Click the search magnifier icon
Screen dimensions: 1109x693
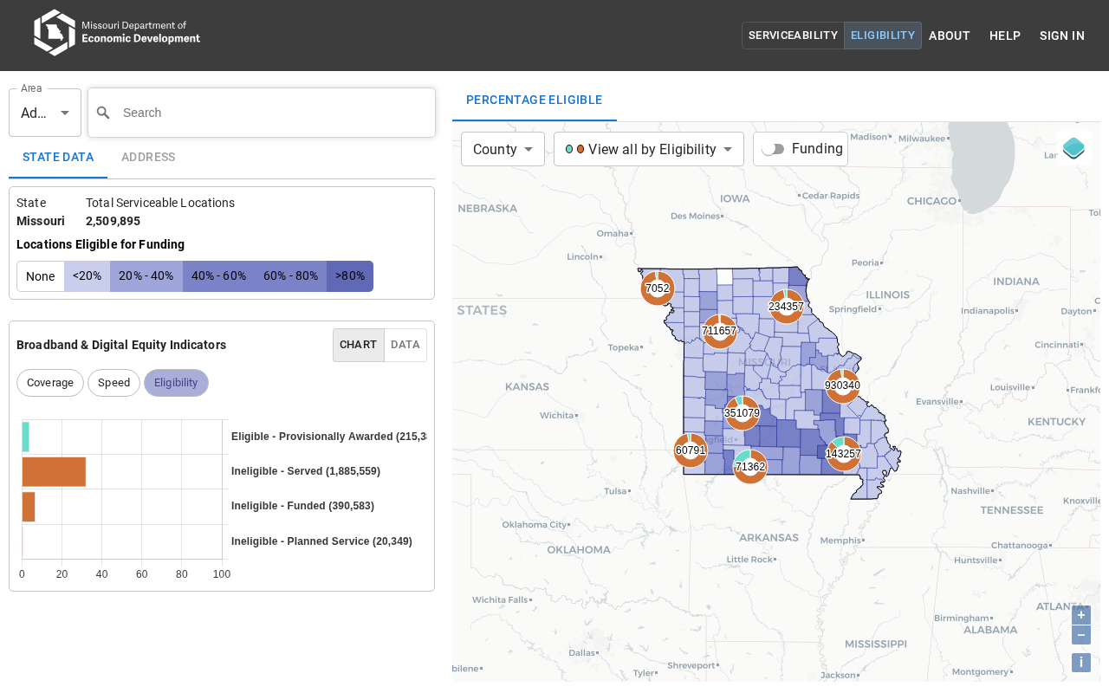[103, 113]
